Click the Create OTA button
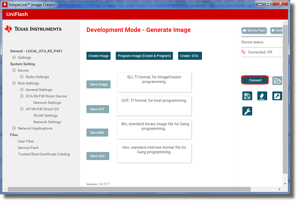 tap(190, 56)
